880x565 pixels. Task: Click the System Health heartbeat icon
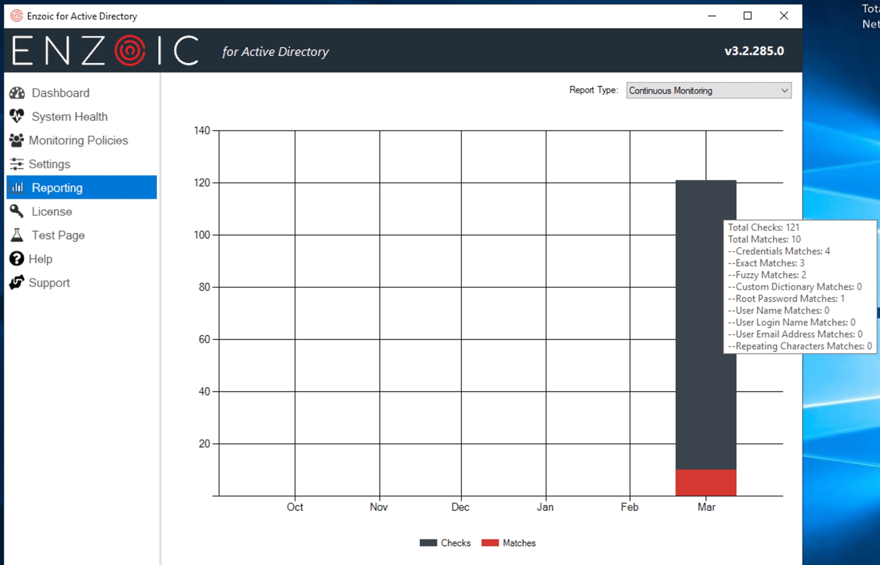tap(17, 116)
